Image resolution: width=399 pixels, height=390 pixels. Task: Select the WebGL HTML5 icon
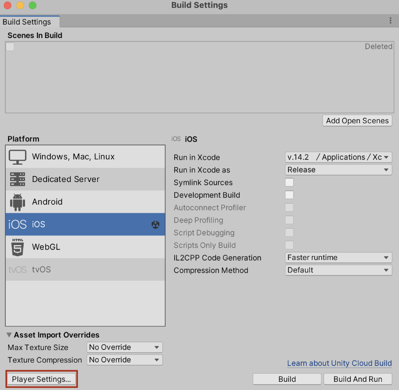18,247
